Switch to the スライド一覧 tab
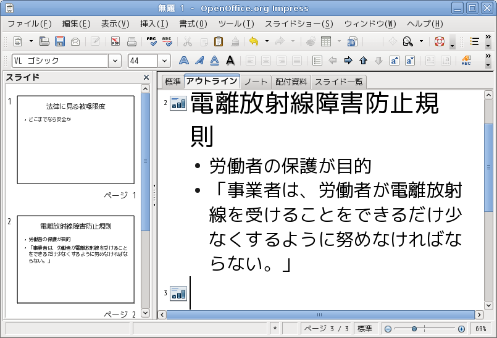This screenshot has height=338, width=497. pos(339,82)
